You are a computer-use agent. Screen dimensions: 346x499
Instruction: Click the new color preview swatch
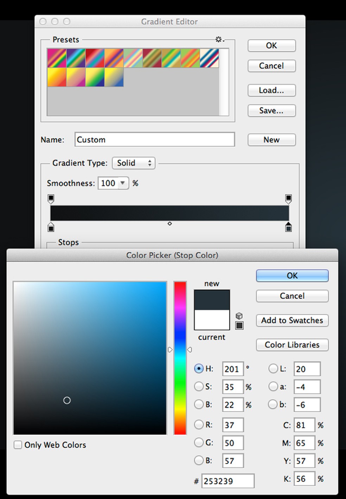click(212, 300)
